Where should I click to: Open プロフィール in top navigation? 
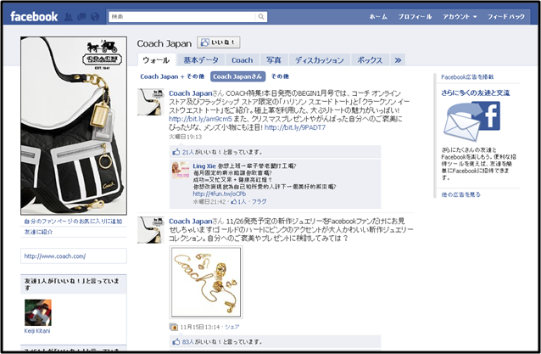coord(415,17)
